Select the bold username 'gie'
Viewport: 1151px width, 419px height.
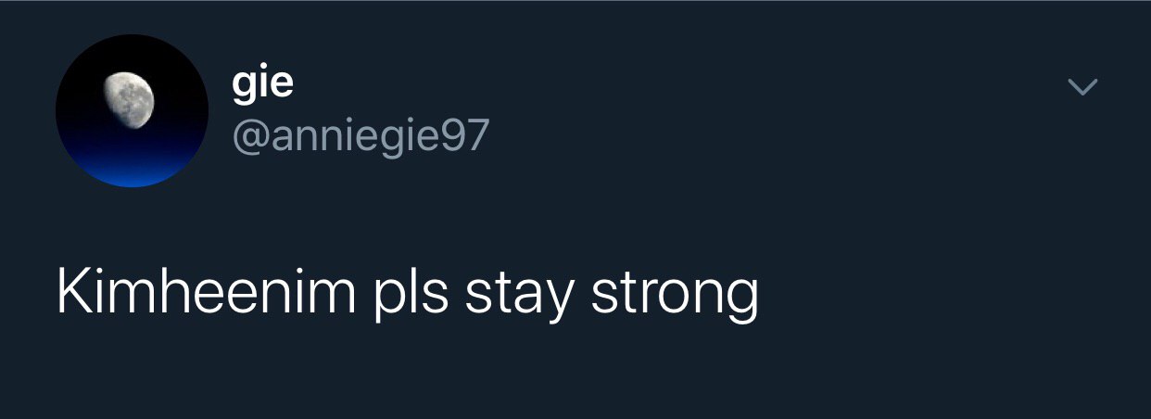pos(262,85)
